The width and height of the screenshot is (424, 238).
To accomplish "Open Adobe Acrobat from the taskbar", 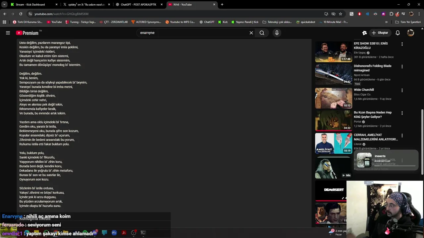I will (124, 233).
